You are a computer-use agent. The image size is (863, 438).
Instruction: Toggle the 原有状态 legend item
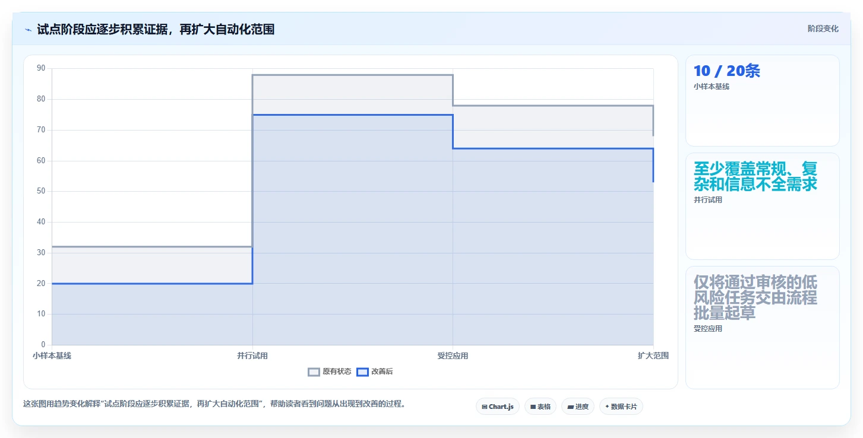pyautogui.click(x=330, y=372)
